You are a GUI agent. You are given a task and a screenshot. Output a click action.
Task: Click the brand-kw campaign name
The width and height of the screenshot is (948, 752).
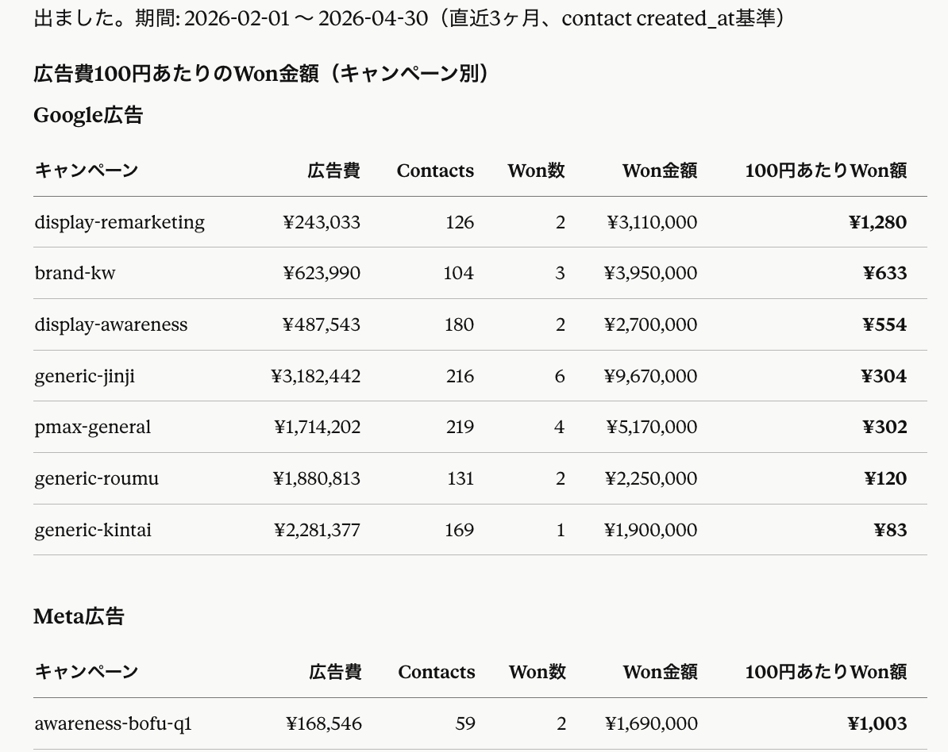click(x=75, y=273)
